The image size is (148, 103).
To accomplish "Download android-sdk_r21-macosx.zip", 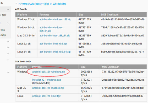I will pos(48,88).
